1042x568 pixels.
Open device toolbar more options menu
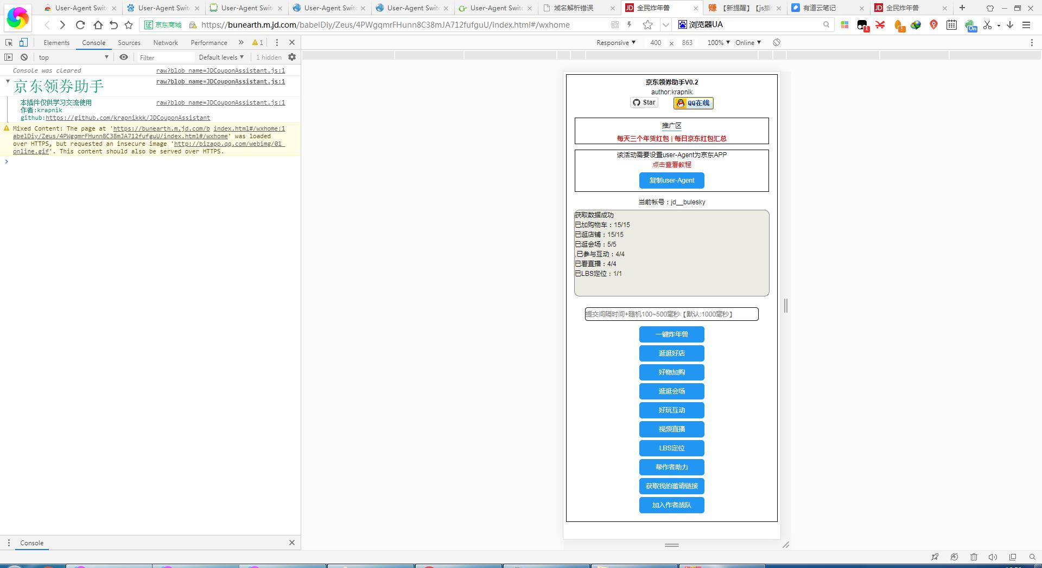[x=1032, y=42]
